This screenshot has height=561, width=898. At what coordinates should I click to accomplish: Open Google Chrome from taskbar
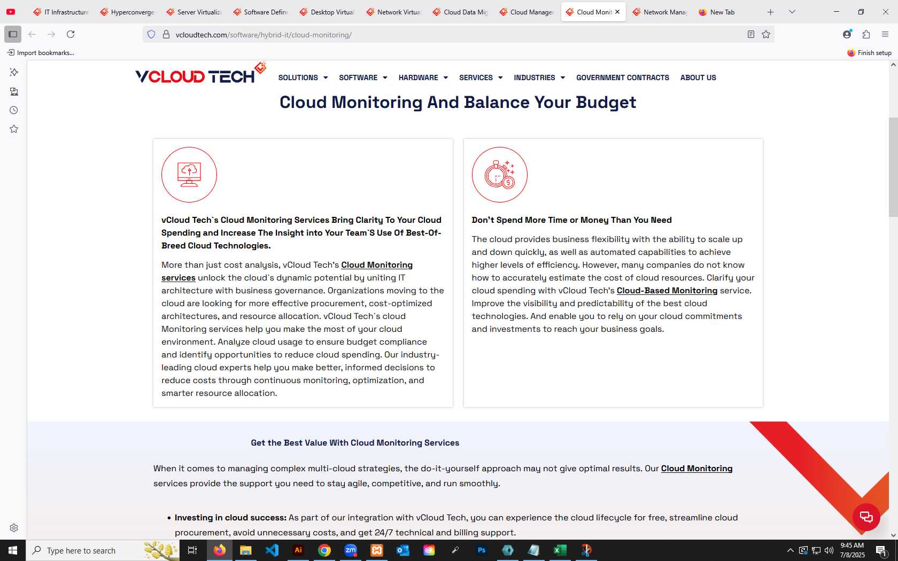[324, 550]
